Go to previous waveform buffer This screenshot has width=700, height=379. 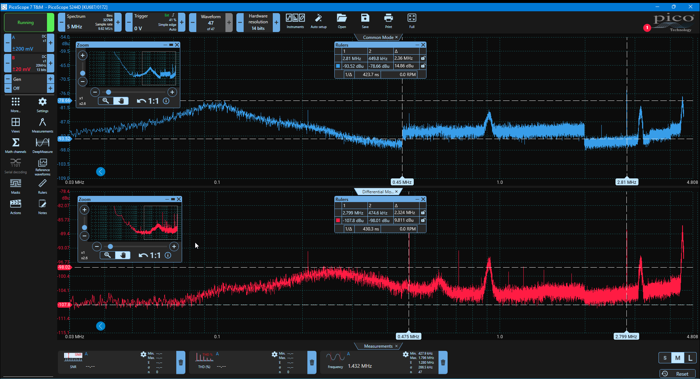point(193,23)
